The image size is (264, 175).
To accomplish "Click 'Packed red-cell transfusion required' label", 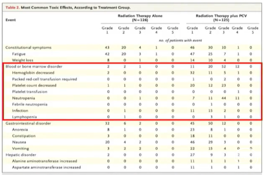I will point(44,79).
